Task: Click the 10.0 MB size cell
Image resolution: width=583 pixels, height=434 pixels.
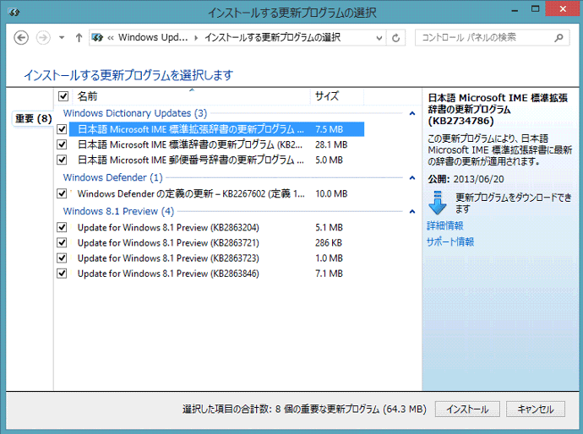Action: (x=331, y=193)
